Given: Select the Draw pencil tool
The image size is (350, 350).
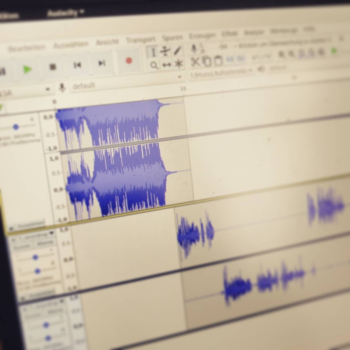Looking at the screenshot, I should [177, 51].
